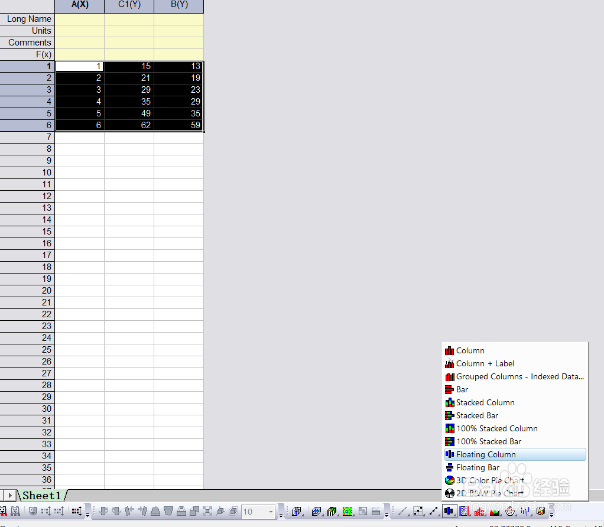The height and width of the screenshot is (527, 604).
Task: Select 3D Color Pie Chart entry
Action: point(515,480)
